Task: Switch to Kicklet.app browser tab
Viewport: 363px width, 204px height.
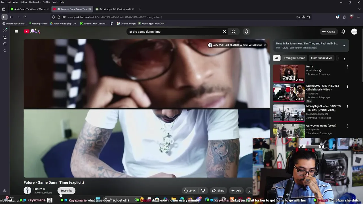Action: pos(115,9)
